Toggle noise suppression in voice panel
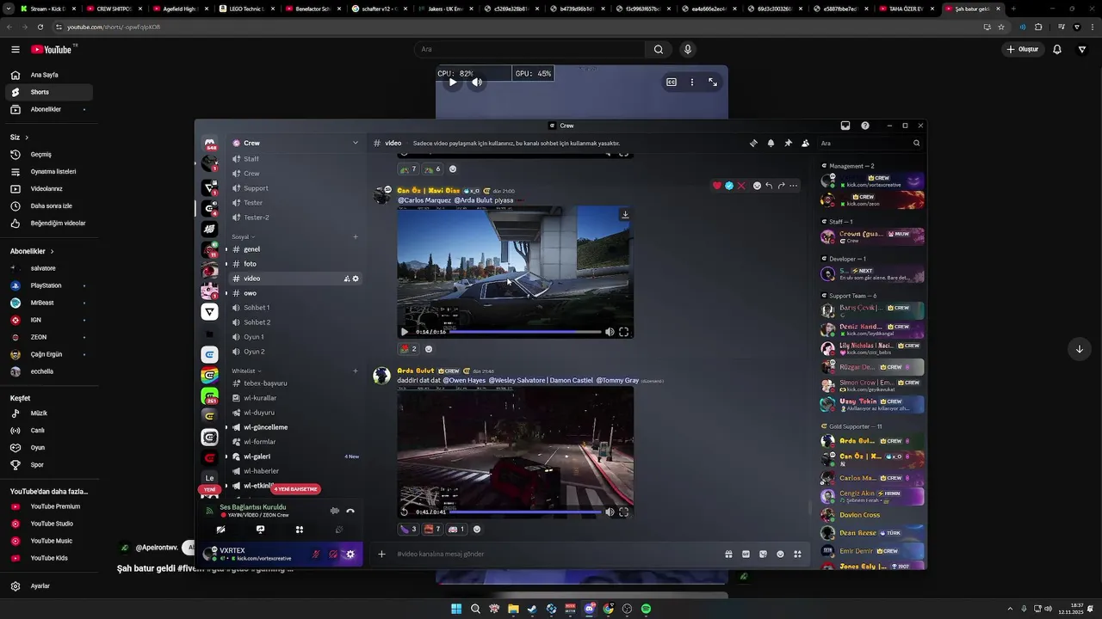This screenshot has width=1102, height=619. 334,511
